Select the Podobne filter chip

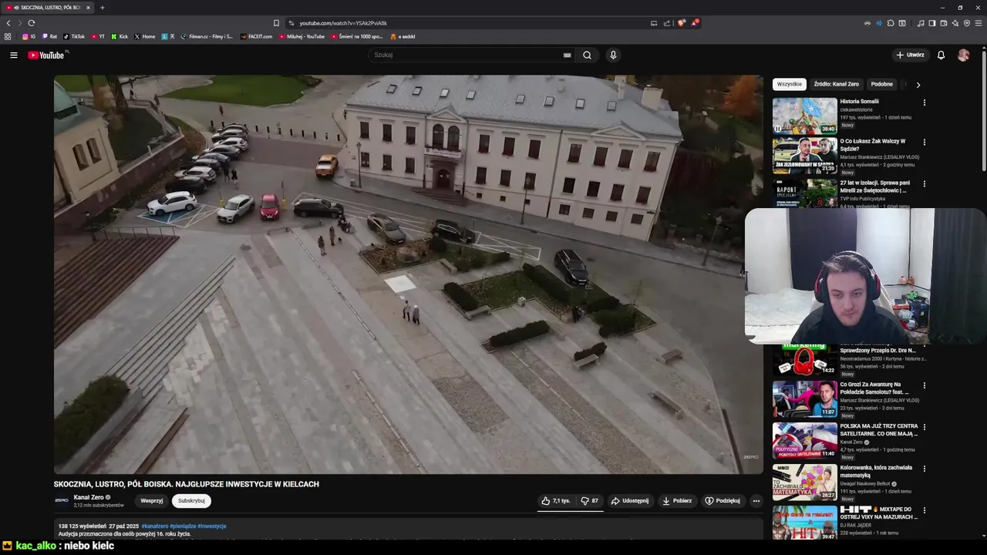click(x=881, y=84)
